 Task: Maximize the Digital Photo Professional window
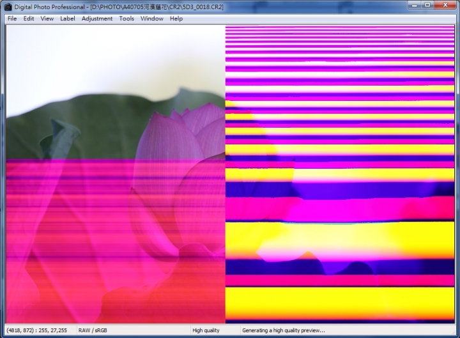(427, 5)
